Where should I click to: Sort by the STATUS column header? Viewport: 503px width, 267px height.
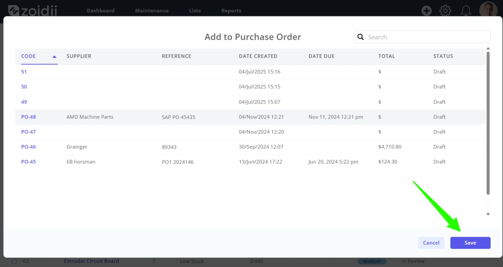pyautogui.click(x=443, y=56)
